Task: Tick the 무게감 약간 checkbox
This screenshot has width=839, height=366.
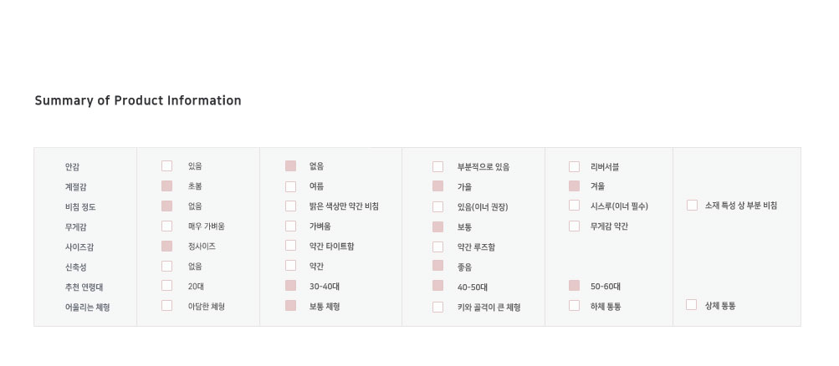Action: pos(574,226)
